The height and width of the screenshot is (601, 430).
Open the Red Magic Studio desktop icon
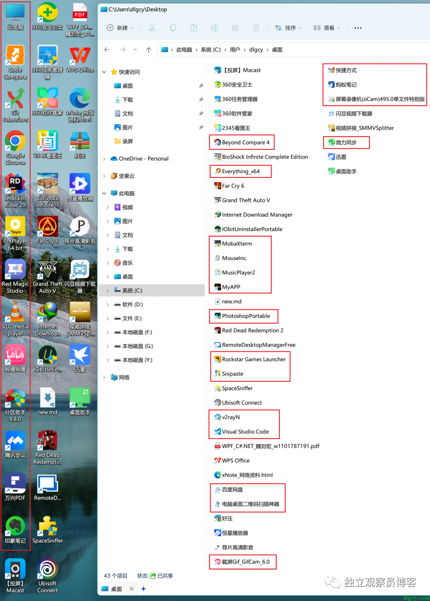tap(15, 276)
